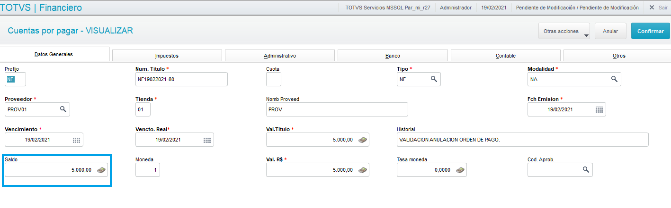Click the Vencimiento date value 19/02/2021

37,140
